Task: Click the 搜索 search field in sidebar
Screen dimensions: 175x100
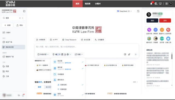Action: point(13,18)
